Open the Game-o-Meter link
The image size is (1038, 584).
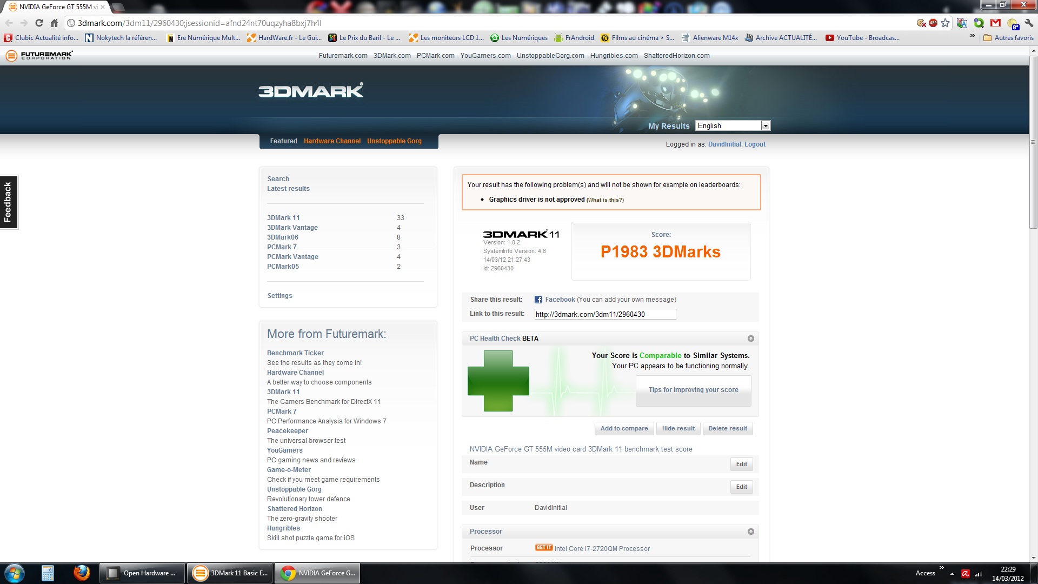[x=289, y=470]
